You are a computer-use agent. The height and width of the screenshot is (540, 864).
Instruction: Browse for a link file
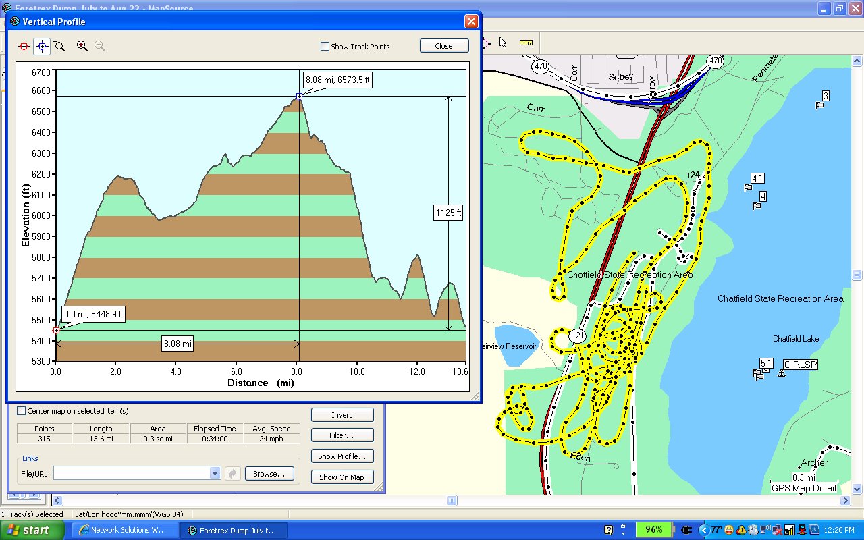tap(269, 473)
